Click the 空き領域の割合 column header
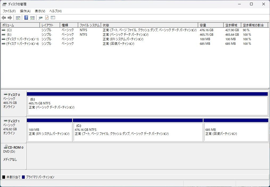The image size is (270, 187). (x=255, y=25)
